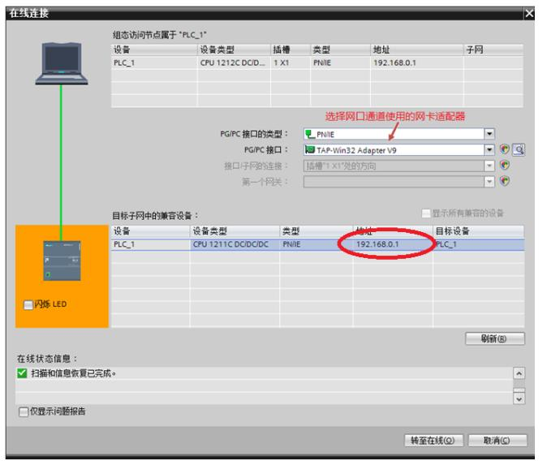Click the PN/IE interface type icon
Viewport: 547px width, 461px height.
pos(309,134)
